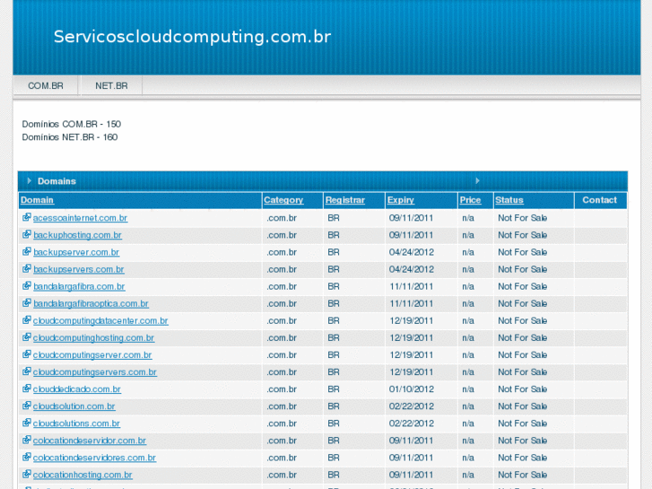The image size is (652, 489).
Task: Click the external link icon beside cloudcomputingdatacenter.com.br
Action: [27, 320]
